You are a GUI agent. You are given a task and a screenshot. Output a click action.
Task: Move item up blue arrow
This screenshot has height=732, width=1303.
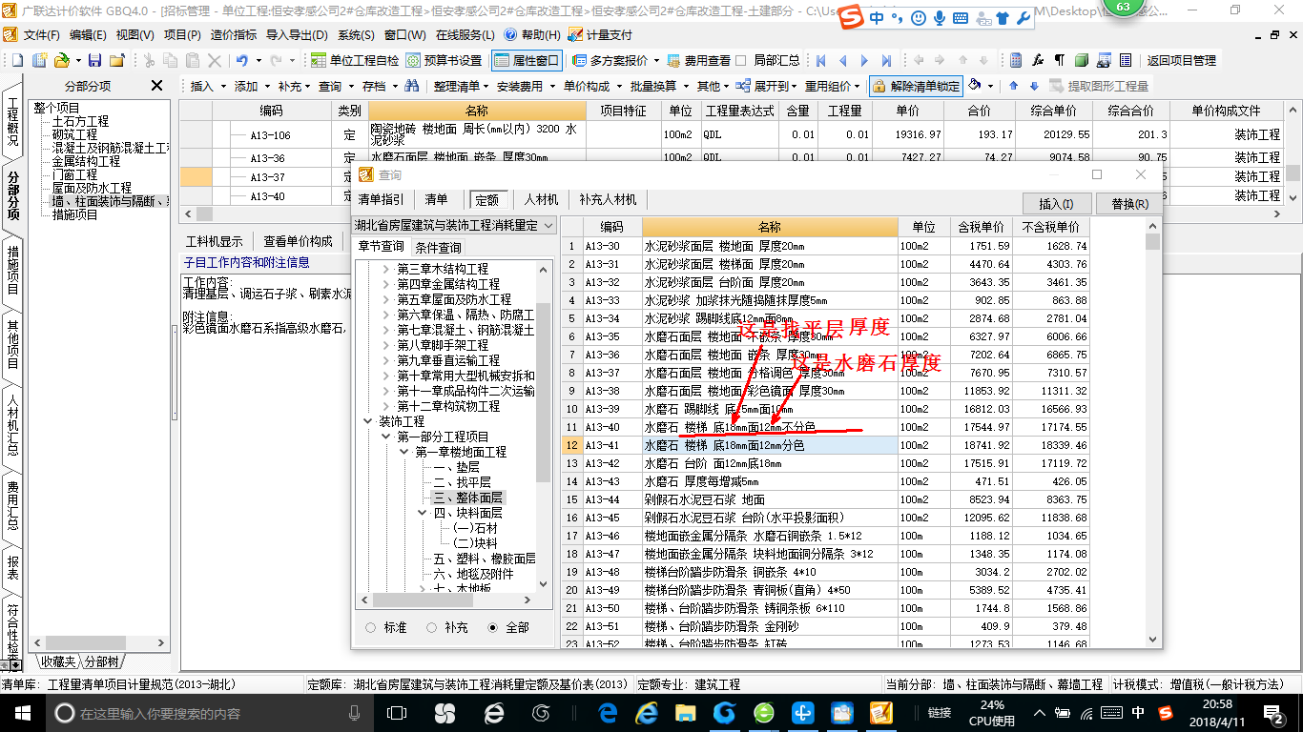pyautogui.click(x=1013, y=86)
